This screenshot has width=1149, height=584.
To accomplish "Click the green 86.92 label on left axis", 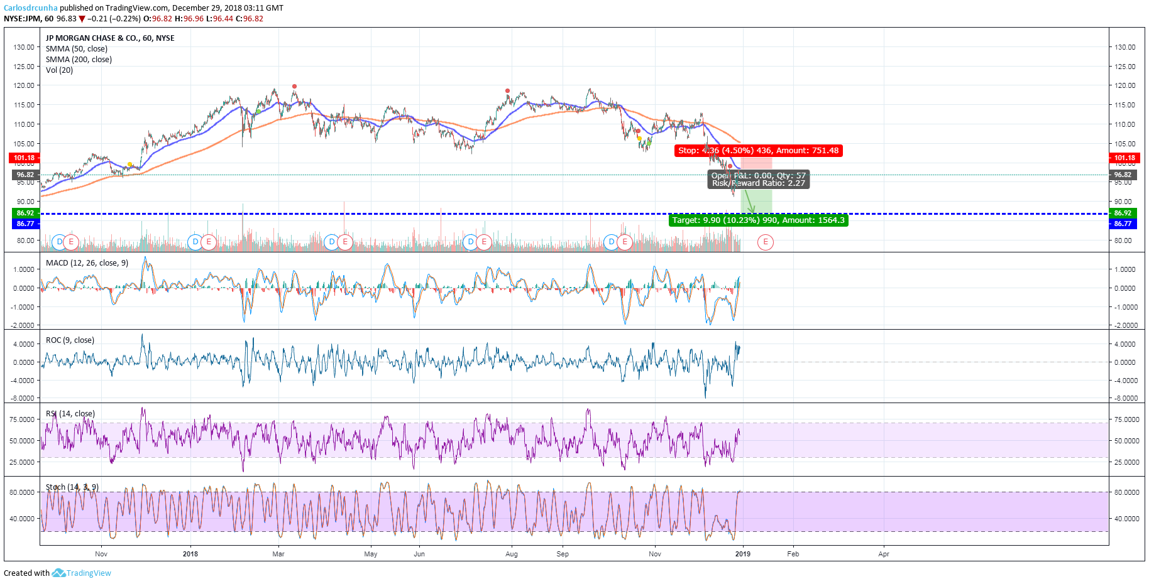I will coord(25,214).
